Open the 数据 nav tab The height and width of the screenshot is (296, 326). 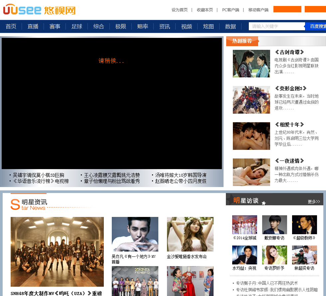point(230,26)
